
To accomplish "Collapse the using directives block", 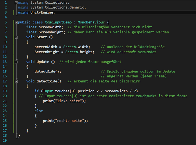I will [x=16, y=3].
